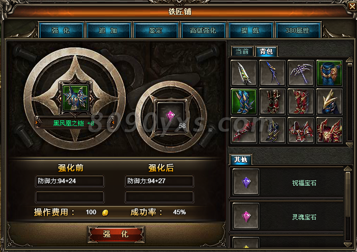Click the gem list scroll up arrow

click(x=348, y=169)
